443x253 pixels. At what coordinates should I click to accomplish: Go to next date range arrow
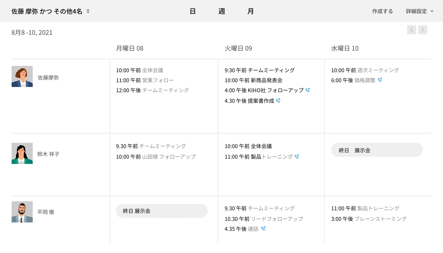click(x=422, y=30)
